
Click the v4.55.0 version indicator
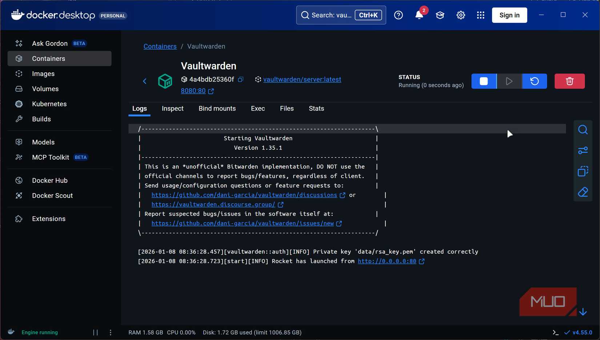(578, 332)
